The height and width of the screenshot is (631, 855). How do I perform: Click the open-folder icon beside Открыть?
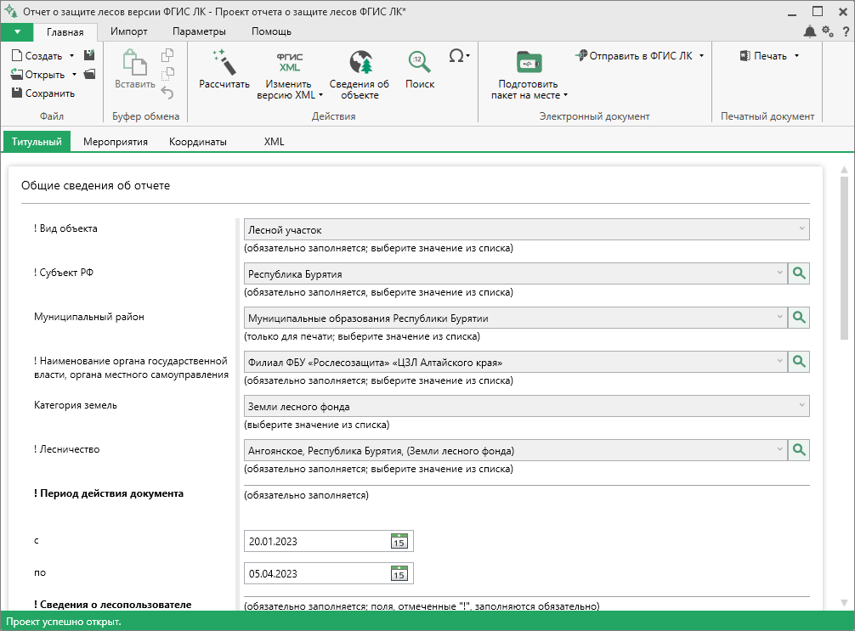[90, 74]
